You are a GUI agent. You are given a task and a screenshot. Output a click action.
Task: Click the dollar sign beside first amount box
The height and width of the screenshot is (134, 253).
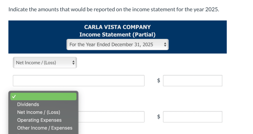pyautogui.click(x=159, y=80)
